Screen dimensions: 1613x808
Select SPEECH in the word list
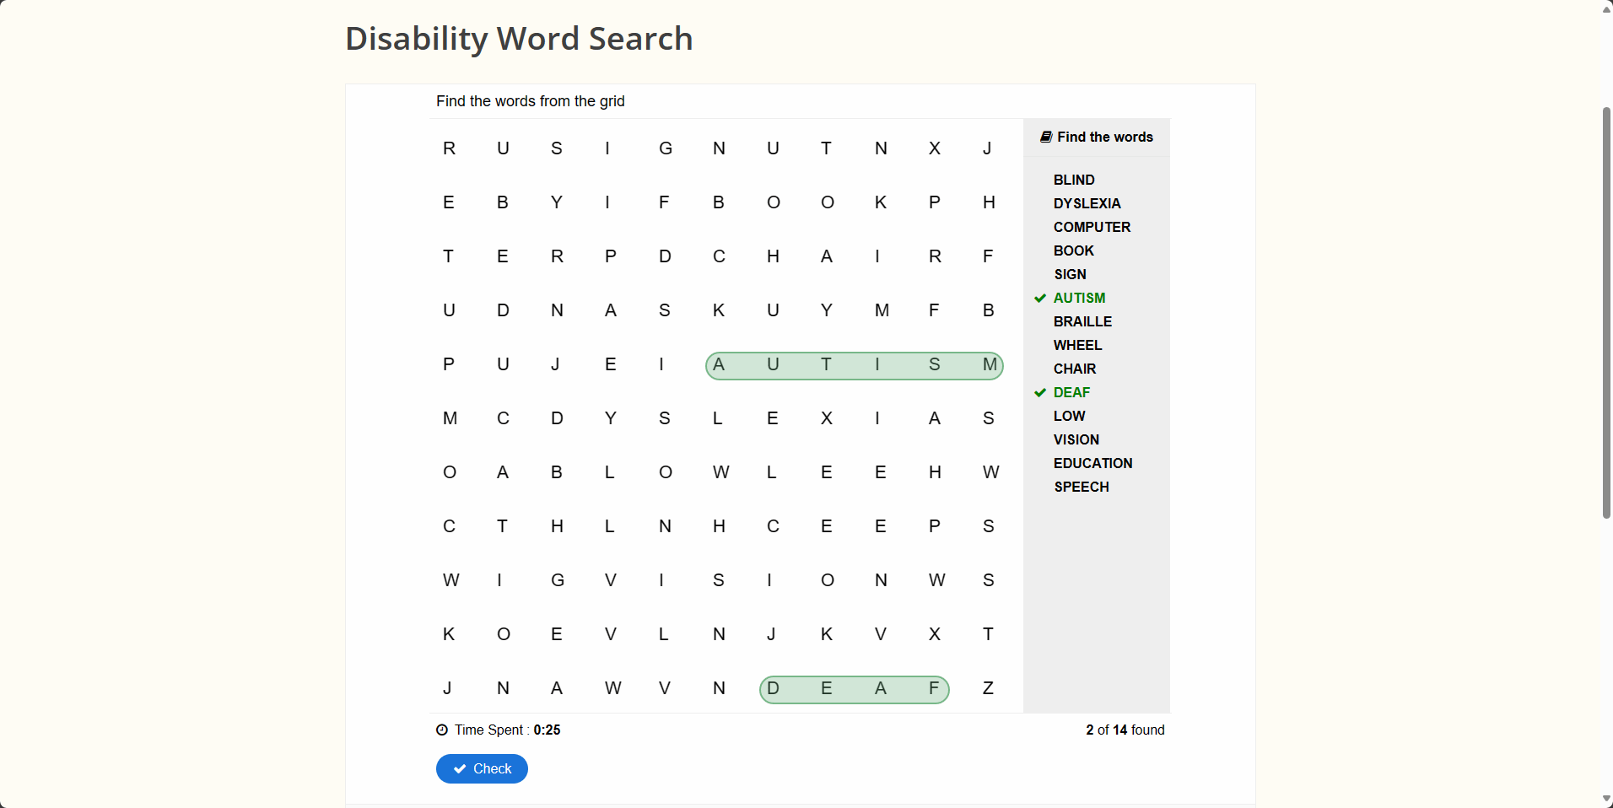(x=1081, y=487)
